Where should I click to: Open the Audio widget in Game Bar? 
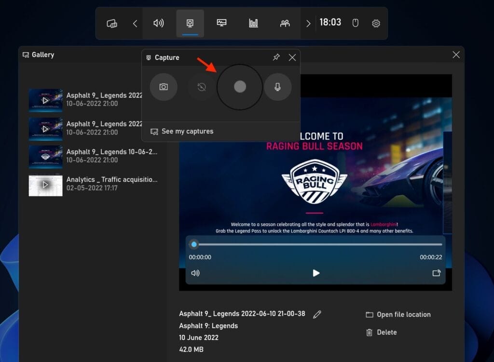[158, 23]
